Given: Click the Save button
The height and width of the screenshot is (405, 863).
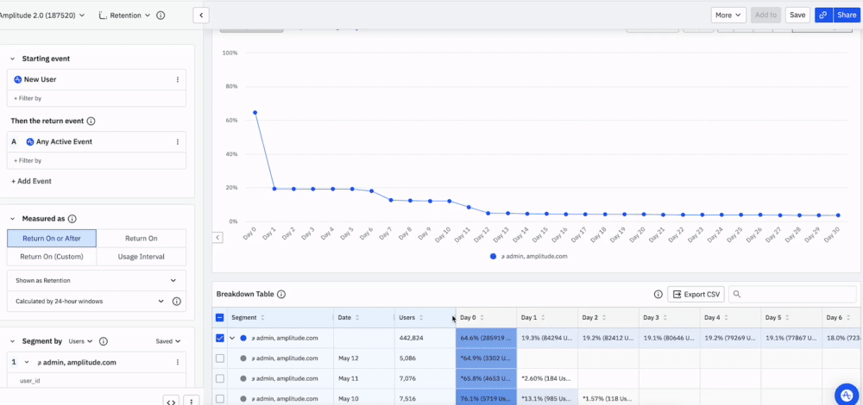Looking at the screenshot, I should [x=797, y=16].
